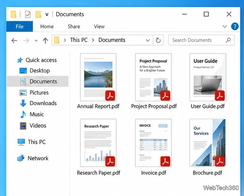
Task: Open Videos in the navigation pane
Action: pyautogui.click(x=38, y=125)
